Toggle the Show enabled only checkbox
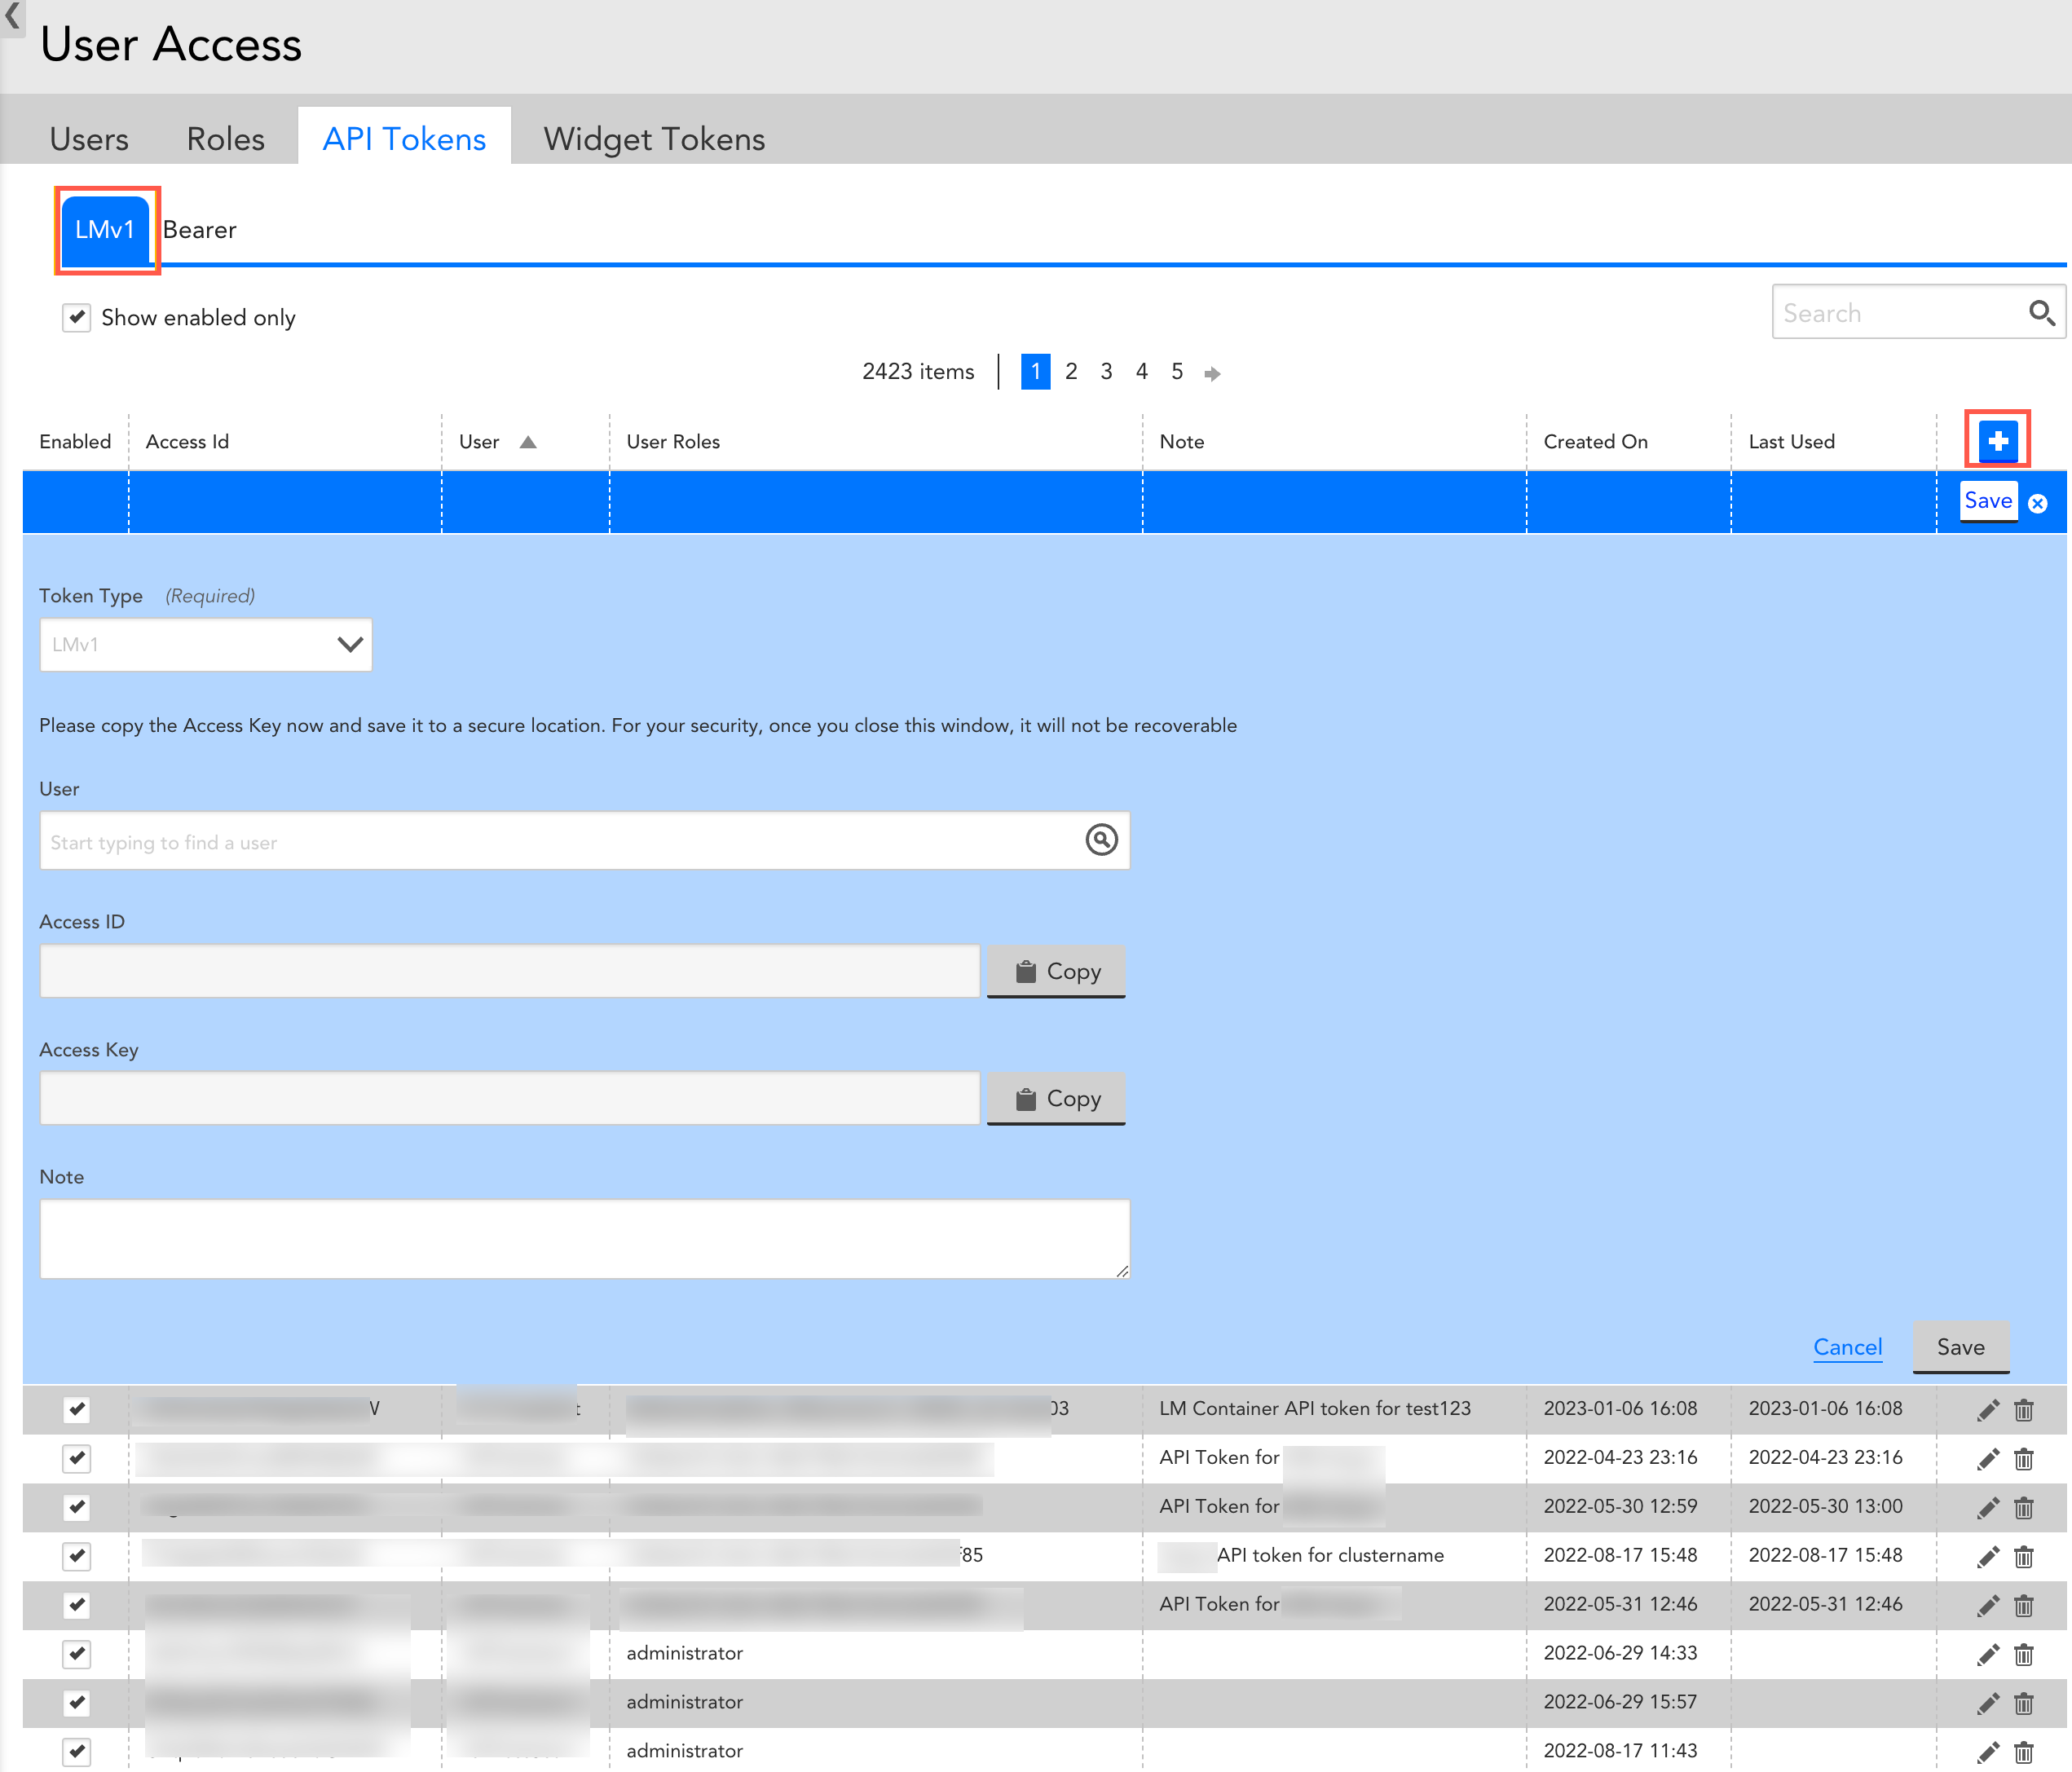2072x1772 pixels. coord(77,318)
